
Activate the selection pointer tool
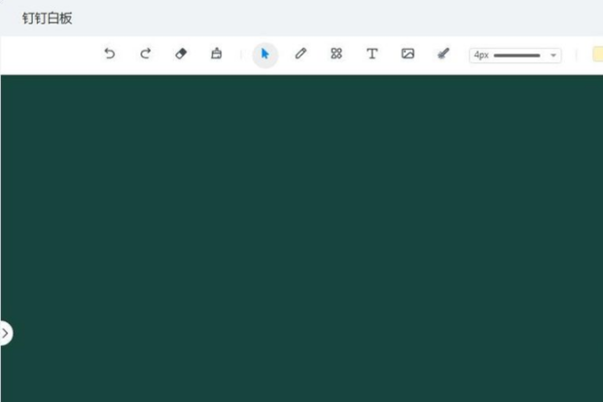click(265, 54)
